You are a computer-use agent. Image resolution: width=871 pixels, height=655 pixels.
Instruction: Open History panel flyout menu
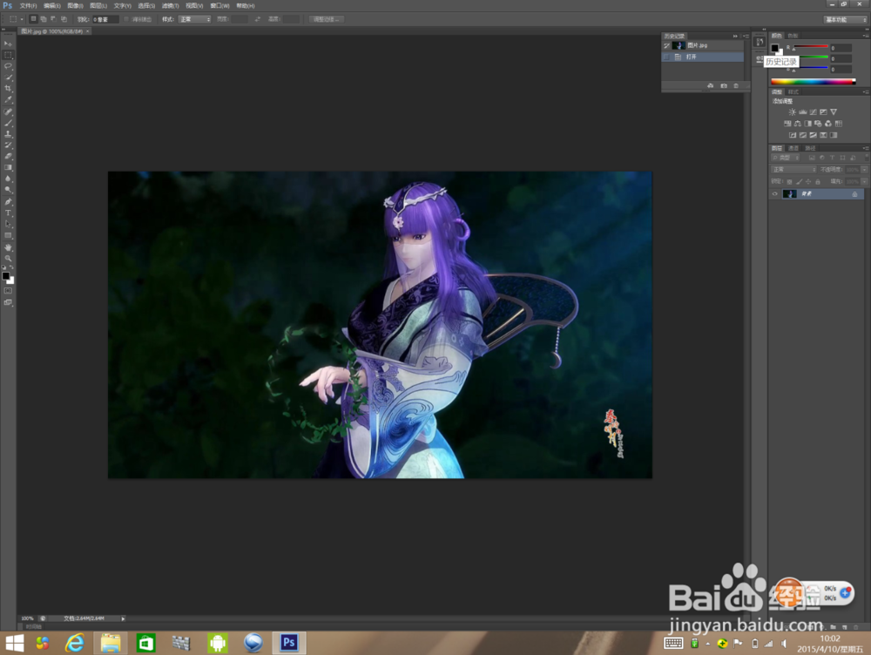[746, 36]
